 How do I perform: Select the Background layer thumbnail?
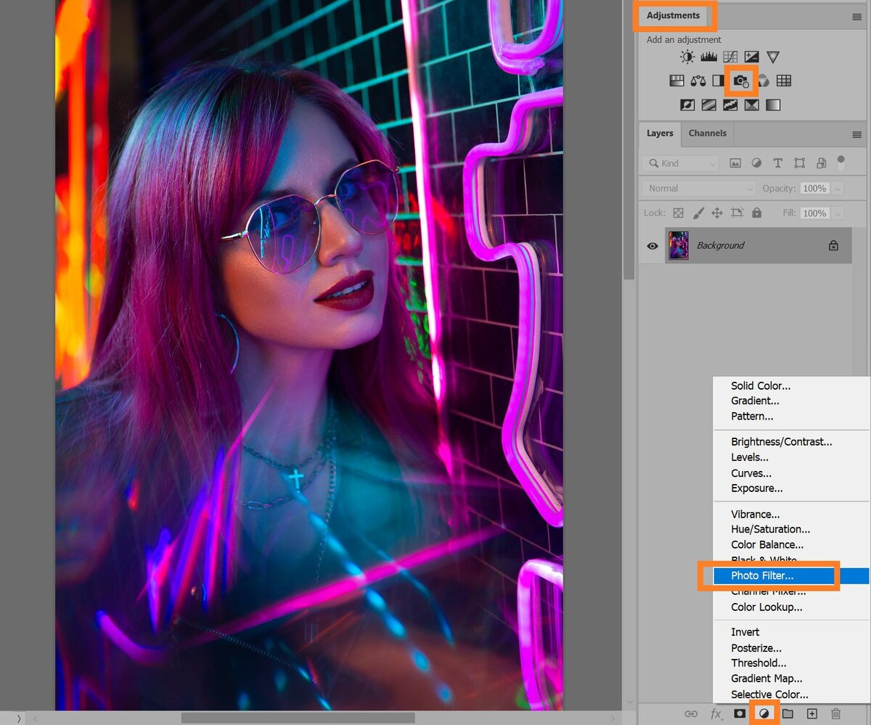[679, 246]
